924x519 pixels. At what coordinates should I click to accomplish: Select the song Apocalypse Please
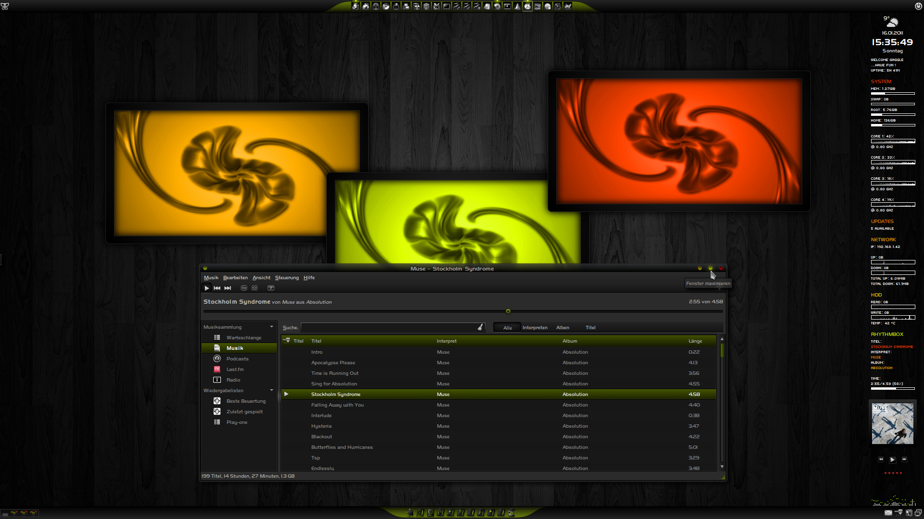(x=499, y=363)
